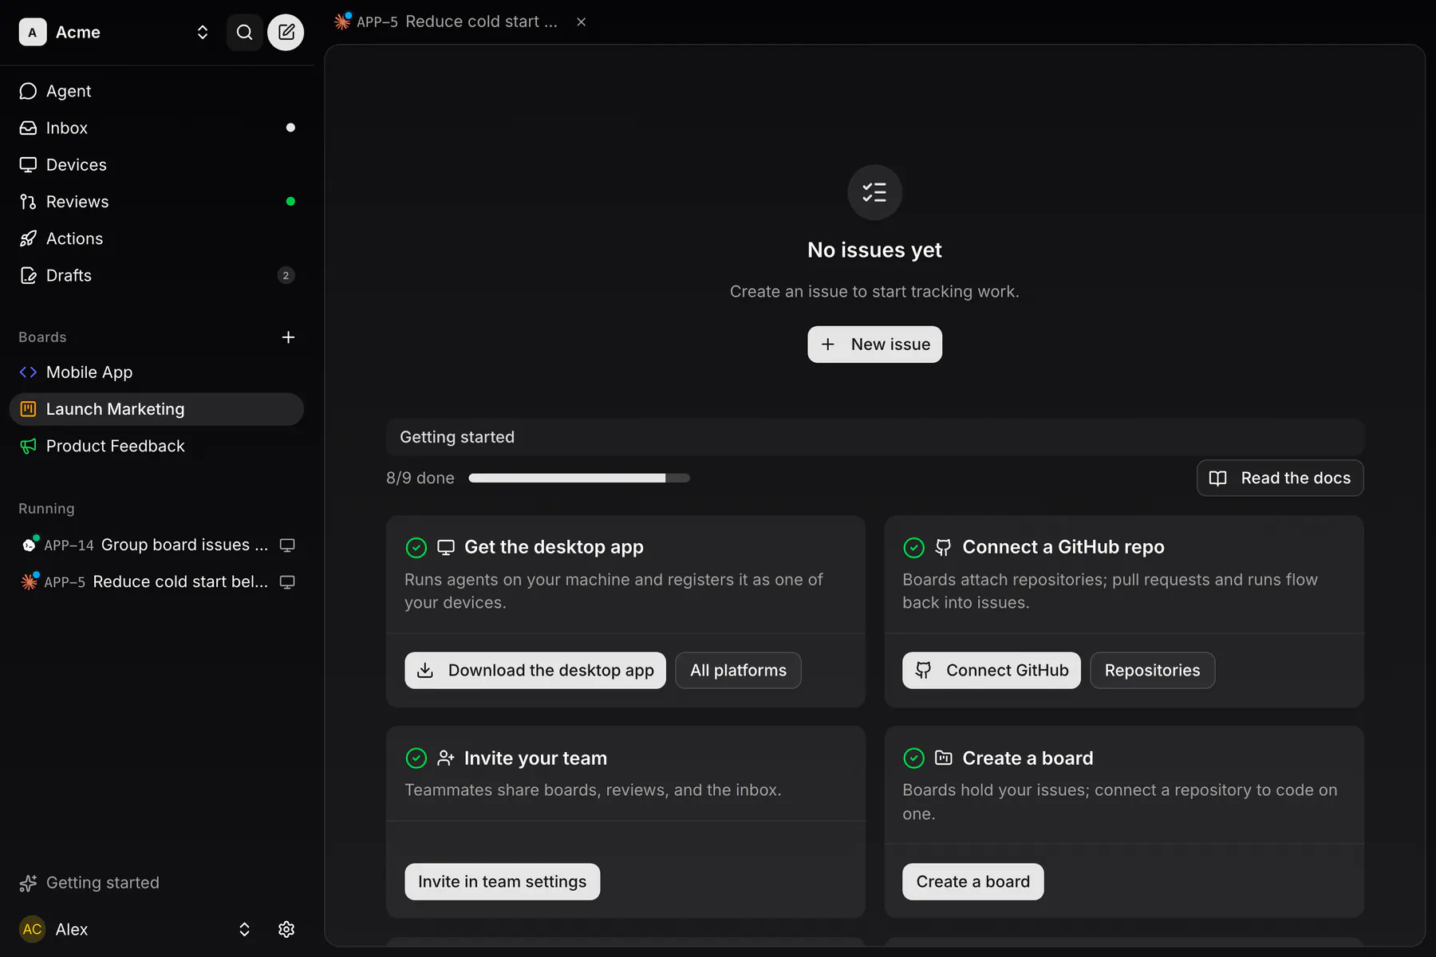Click the checklist icon above No issues yet
This screenshot has height=957, width=1436.
point(874,192)
